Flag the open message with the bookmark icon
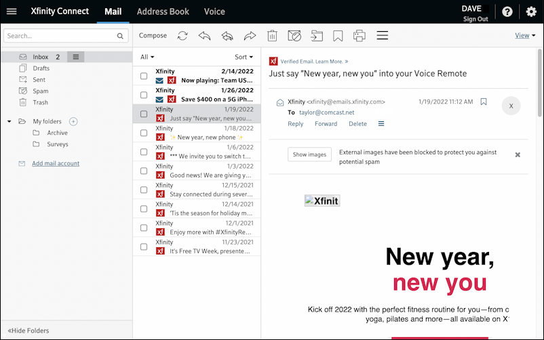This screenshot has height=340, width=544. [x=484, y=102]
